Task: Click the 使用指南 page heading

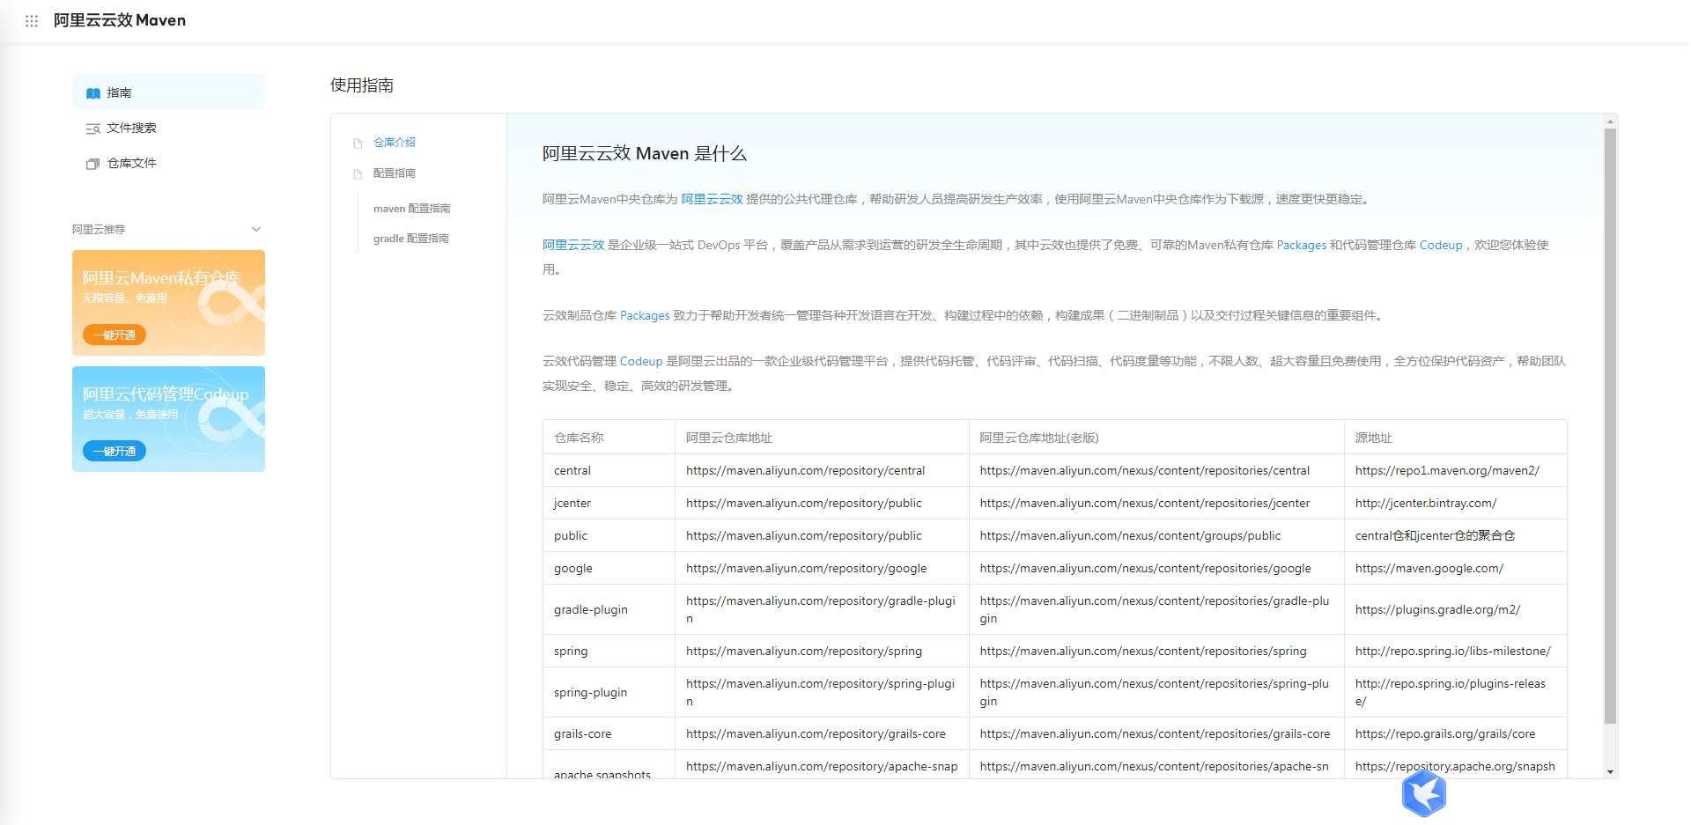Action: (x=362, y=85)
